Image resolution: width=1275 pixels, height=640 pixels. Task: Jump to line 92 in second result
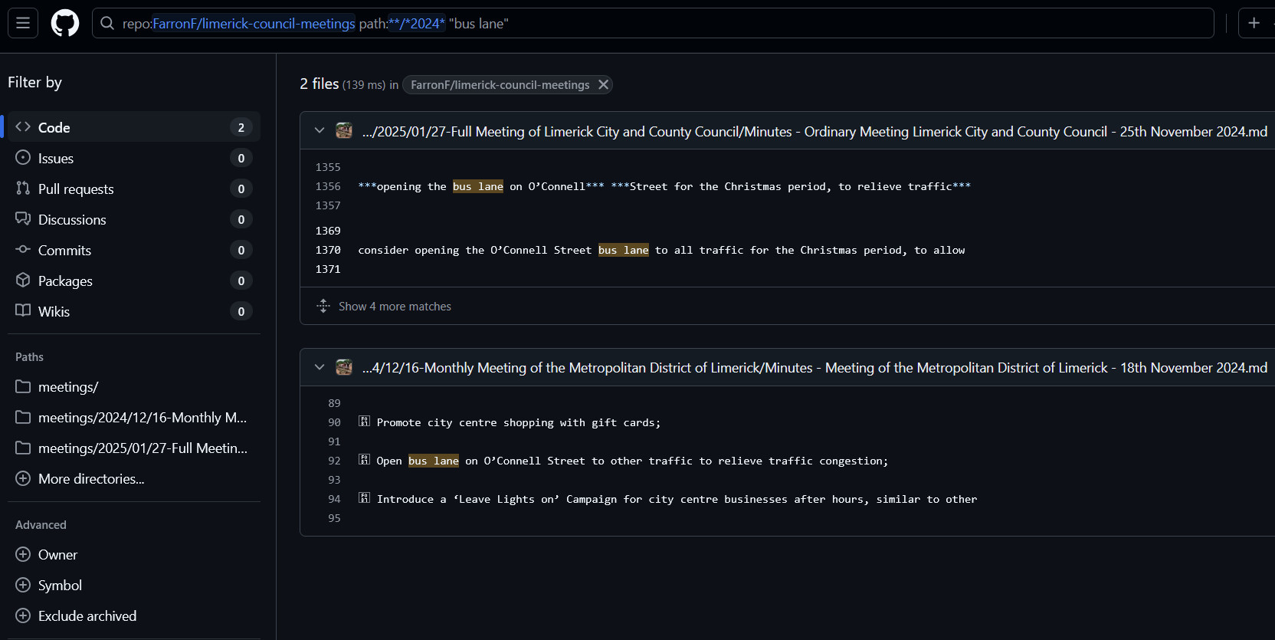pyautogui.click(x=334, y=461)
